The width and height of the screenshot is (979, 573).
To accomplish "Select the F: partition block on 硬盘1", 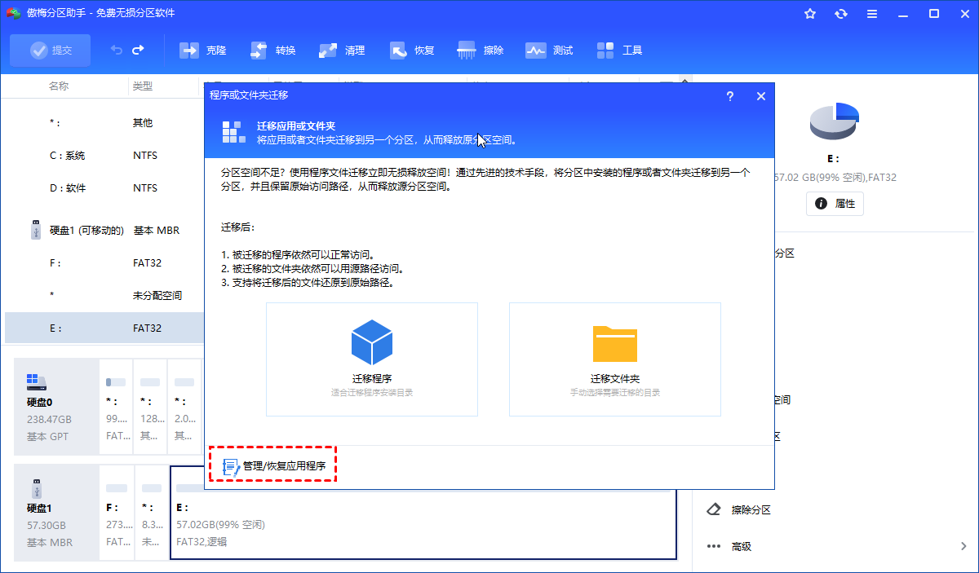I will (117, 512).
